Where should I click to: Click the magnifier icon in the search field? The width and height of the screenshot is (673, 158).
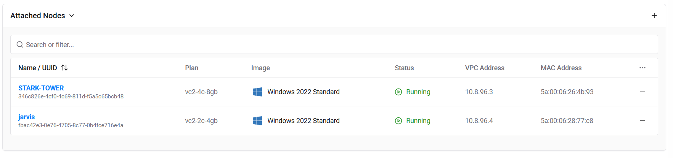pos(20,44)
